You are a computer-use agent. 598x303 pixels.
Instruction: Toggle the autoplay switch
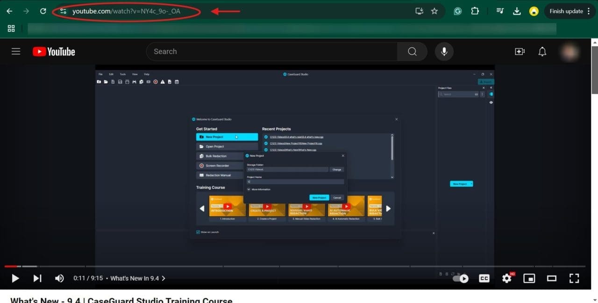click(x=461, y=278)
